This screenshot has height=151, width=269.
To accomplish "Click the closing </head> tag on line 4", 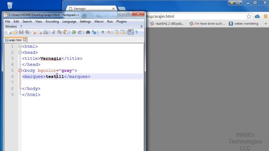I will pyautogui.click(x=31, y=65).
